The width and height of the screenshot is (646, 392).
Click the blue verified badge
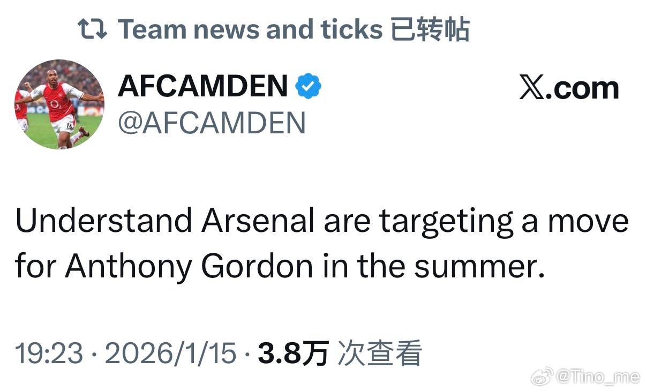click(309, 87)
